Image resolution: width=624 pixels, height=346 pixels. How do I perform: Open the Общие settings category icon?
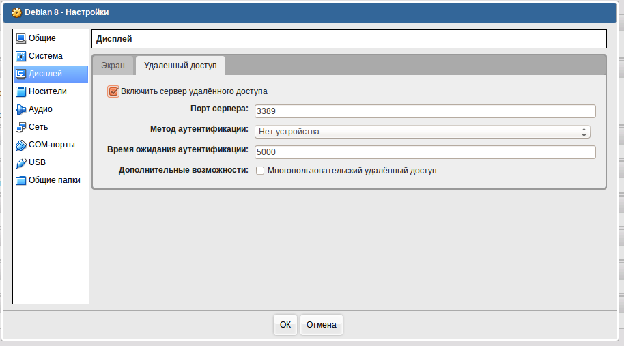[20, 38]
